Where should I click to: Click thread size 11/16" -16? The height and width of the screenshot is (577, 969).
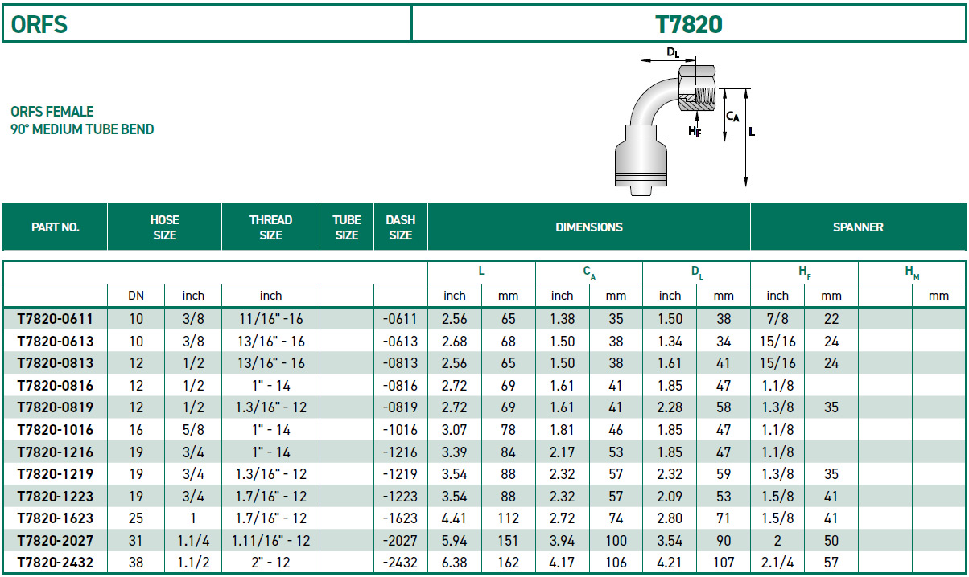pos(270,319)
